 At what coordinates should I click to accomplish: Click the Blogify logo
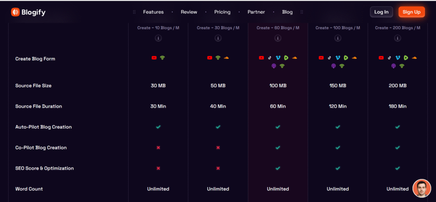point(28,12)
